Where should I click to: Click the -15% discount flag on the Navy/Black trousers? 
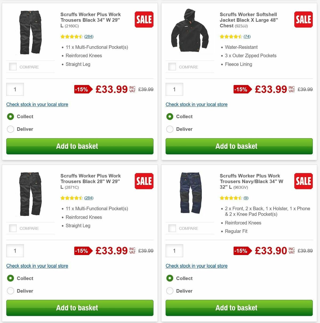241,251
